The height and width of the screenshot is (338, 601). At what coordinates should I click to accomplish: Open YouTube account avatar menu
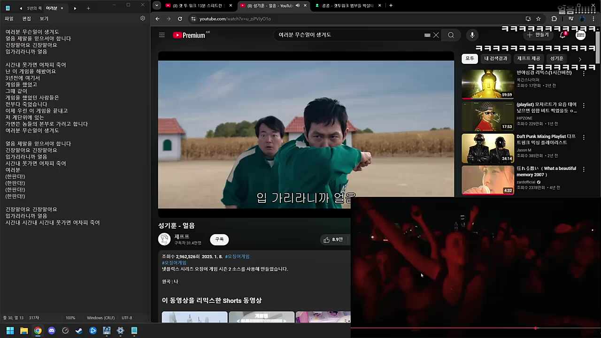(x=581, y=35)
